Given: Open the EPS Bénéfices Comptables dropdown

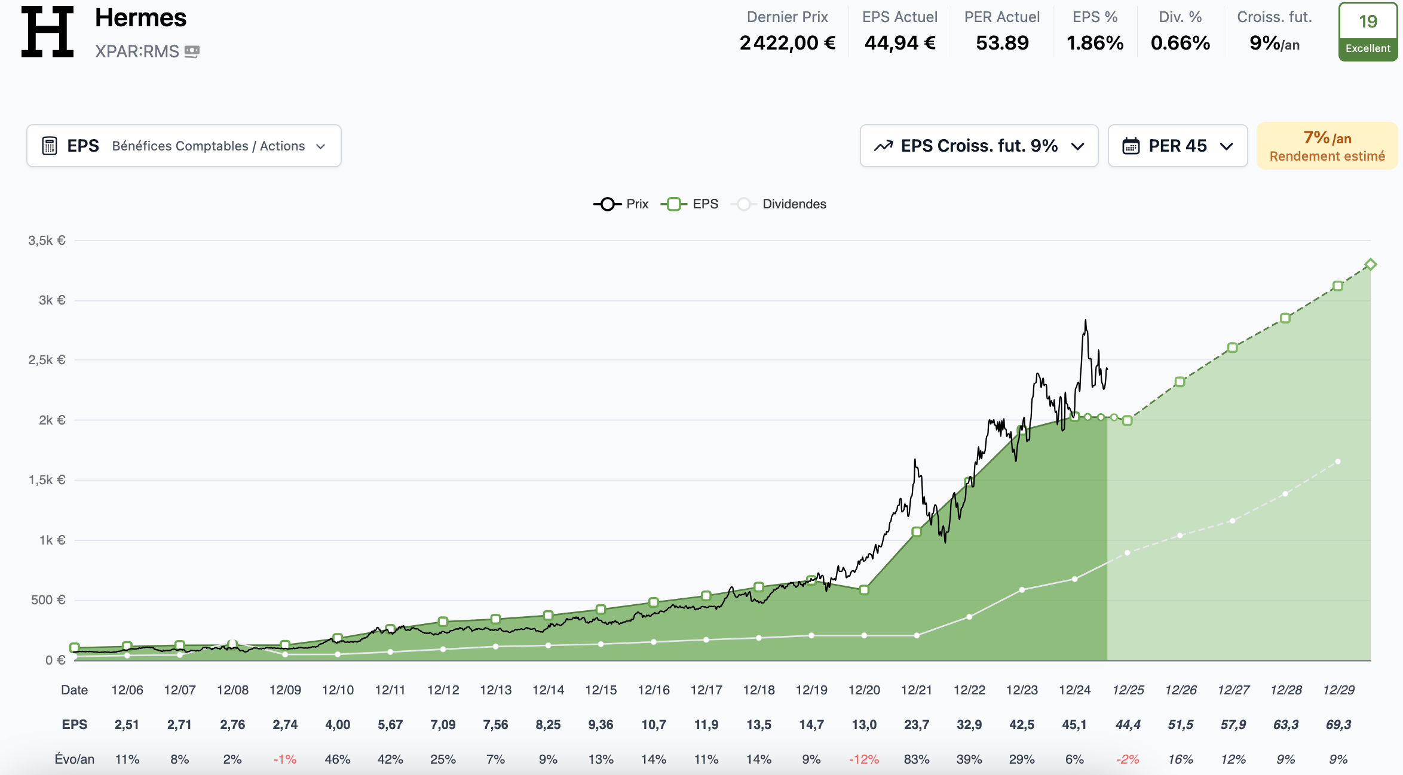Looking at the screenshot, I should [x=184, y=146].
